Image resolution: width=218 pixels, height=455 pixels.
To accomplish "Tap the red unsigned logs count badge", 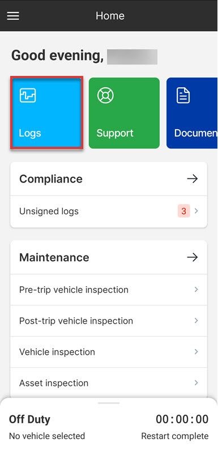I will pyautogui.click(x=184, y=211).
